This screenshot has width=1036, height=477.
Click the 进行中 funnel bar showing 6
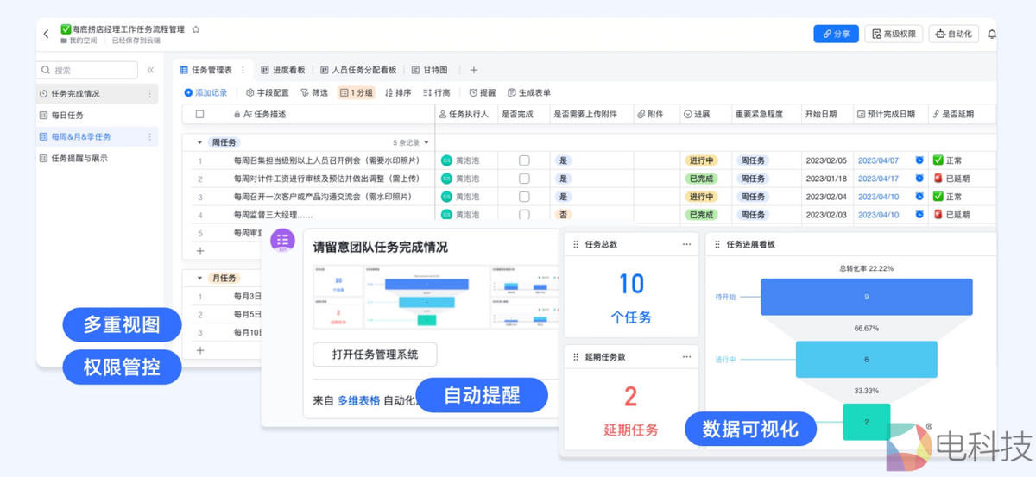(866, 359)
